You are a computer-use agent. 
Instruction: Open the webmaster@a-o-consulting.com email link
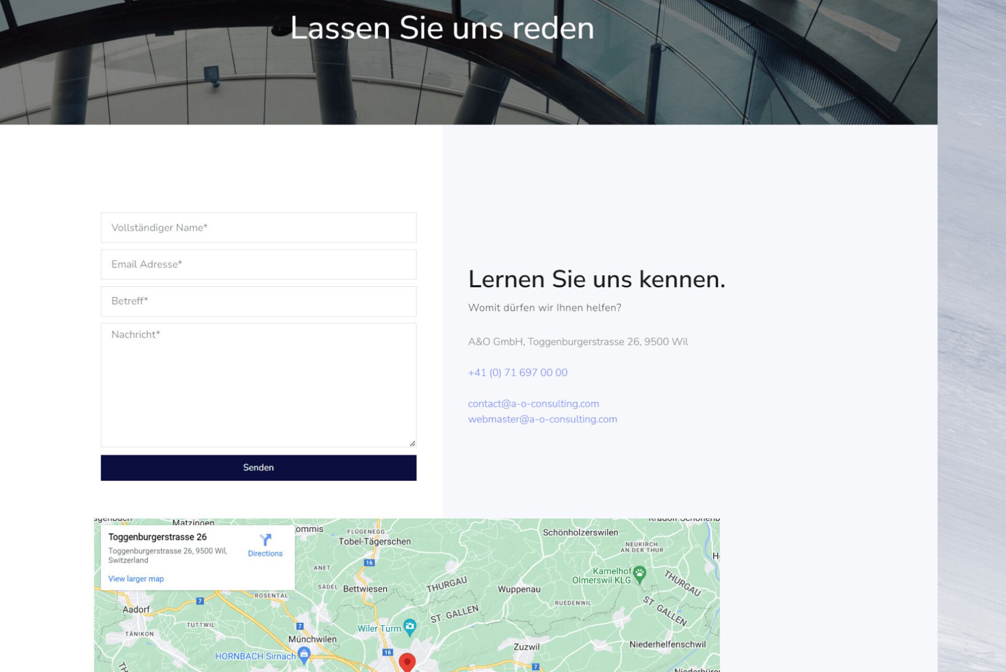(x=542, y=419)
